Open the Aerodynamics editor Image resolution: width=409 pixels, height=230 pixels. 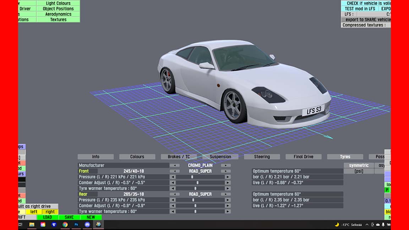tap(58, 14)
